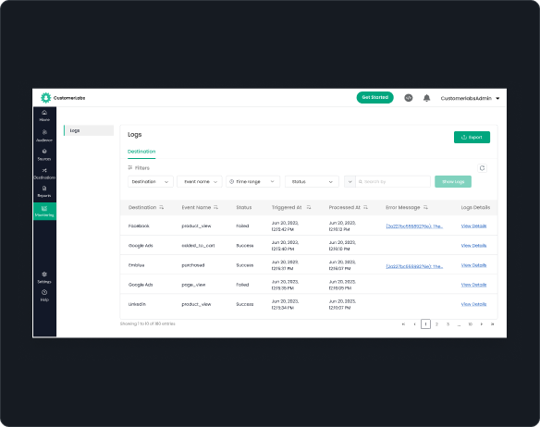Expand the Event name filter dropdown
Viewport: 540px width, 427px height.
pyautogui.click(x=200, y=181)
